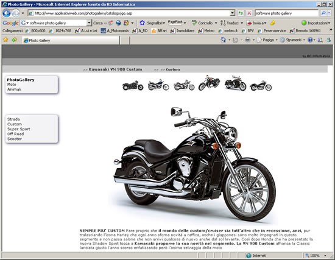Click the Home page icon
The height and width of the screenshot is (260, 335).
point(224,40)
